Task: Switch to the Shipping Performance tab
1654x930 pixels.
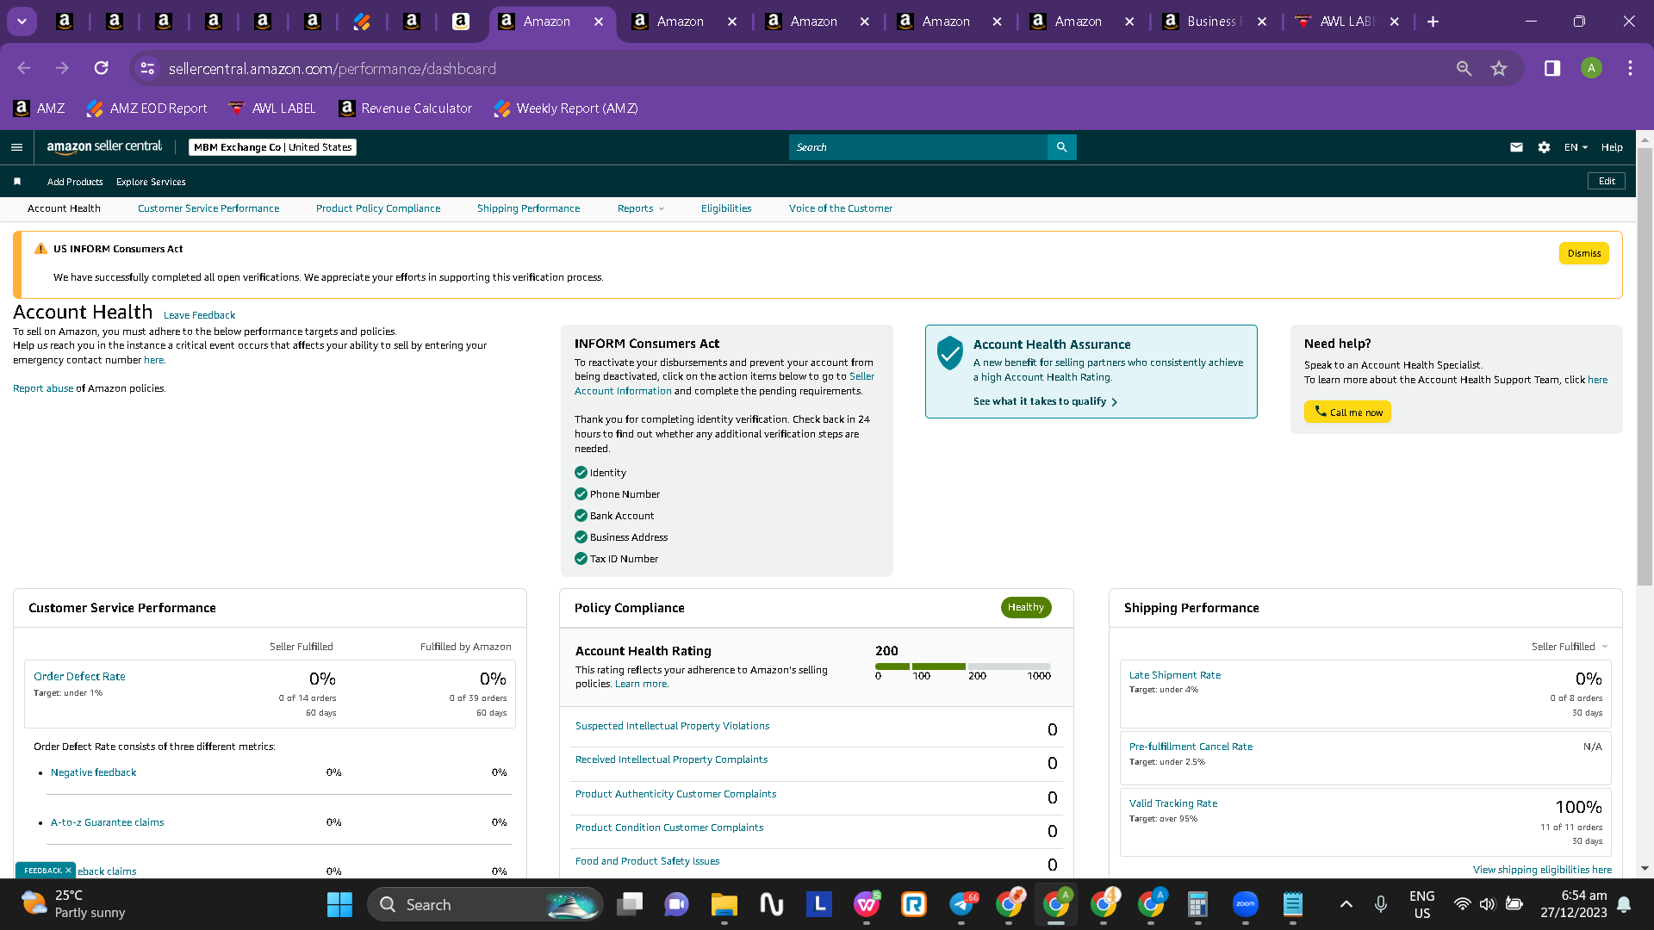Action: [528, 208]
